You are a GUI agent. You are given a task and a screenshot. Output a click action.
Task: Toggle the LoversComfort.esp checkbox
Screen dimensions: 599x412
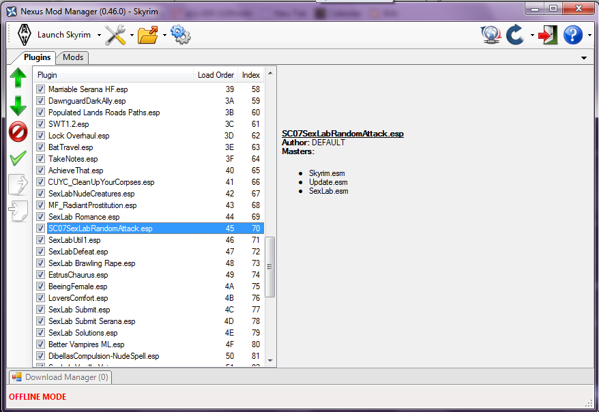40,298
